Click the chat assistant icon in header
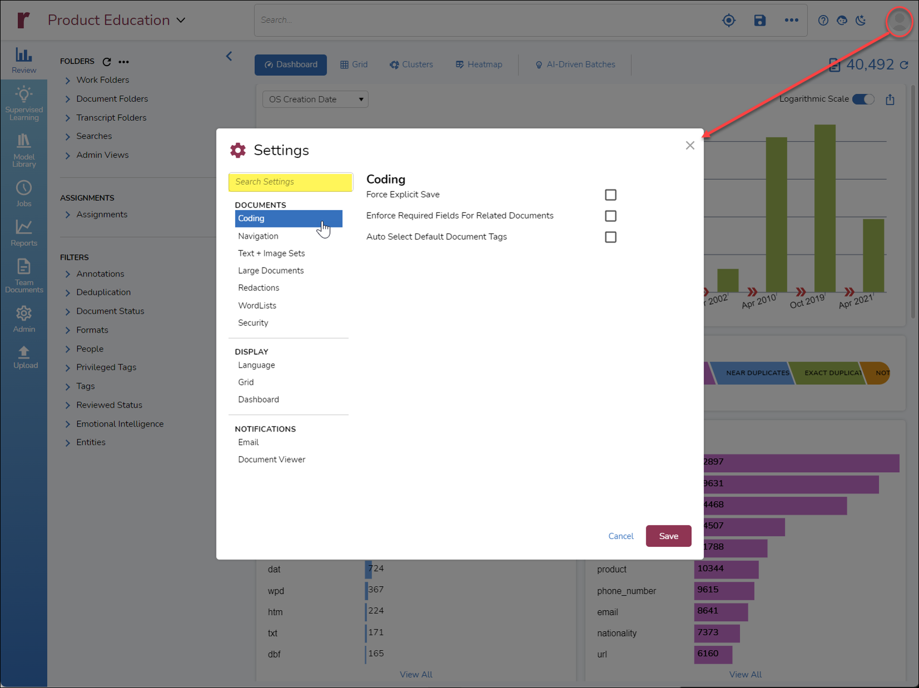This screenshot has width=919, height=688. coord(842,21)
